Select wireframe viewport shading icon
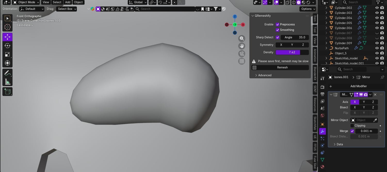387x172 pixels. coord(294,2)
